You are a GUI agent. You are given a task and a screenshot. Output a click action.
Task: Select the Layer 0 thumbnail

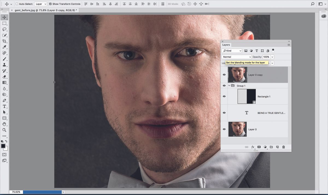point(237,129)
